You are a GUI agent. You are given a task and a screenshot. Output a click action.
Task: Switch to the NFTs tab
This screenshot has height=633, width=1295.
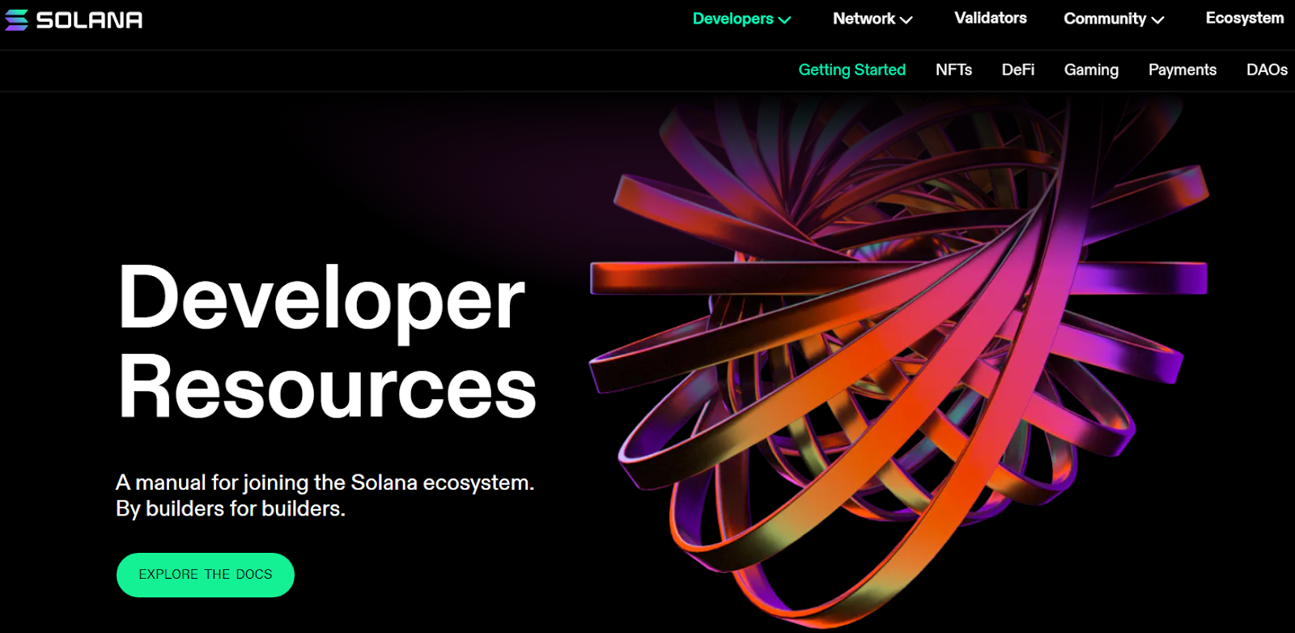click(x=953, y=70)
